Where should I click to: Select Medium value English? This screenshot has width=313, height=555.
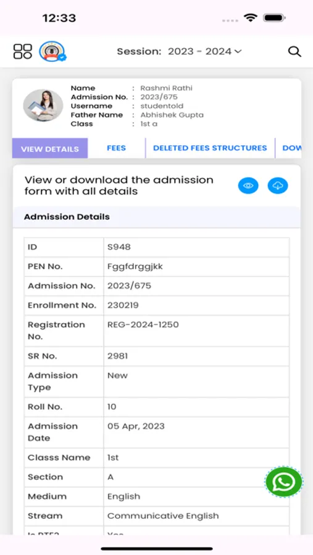tap(123, 496)
